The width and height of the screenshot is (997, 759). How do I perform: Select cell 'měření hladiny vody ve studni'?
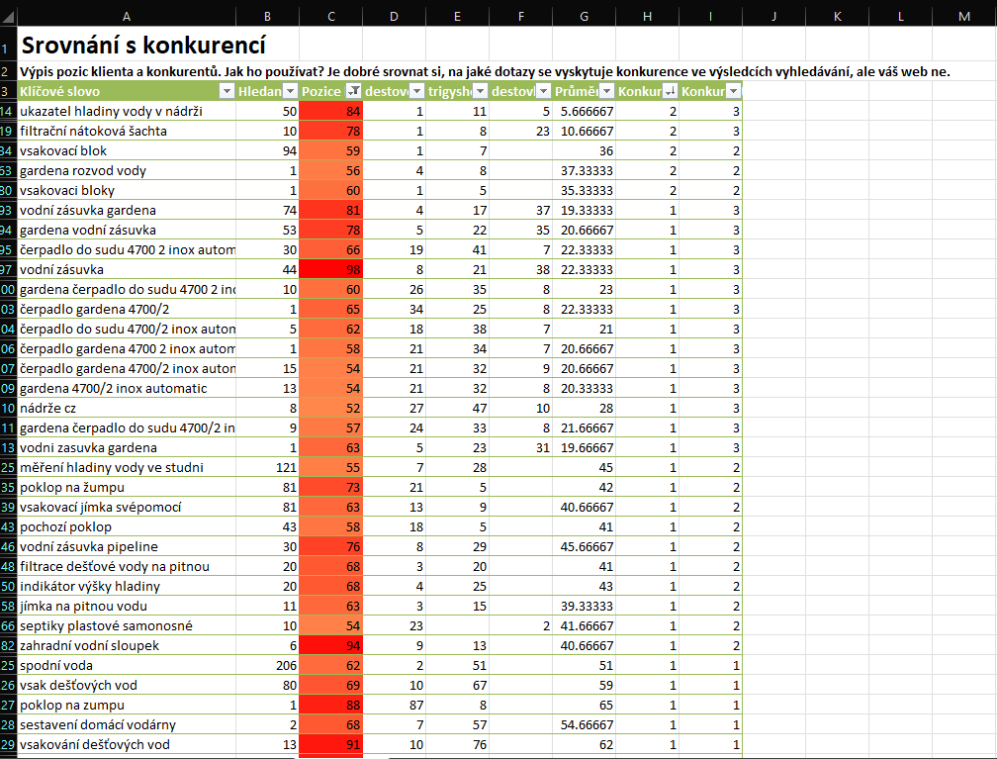[127, 468]
